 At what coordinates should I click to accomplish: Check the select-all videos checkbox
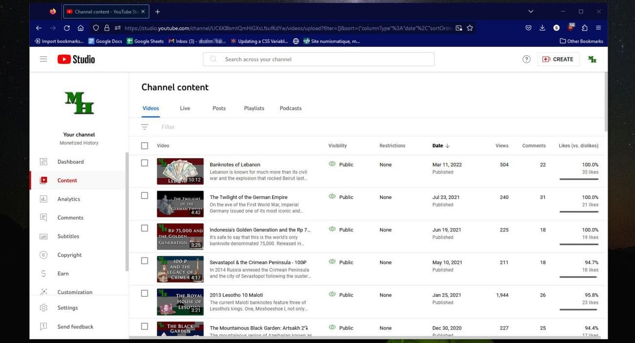(x=145, y=146)
